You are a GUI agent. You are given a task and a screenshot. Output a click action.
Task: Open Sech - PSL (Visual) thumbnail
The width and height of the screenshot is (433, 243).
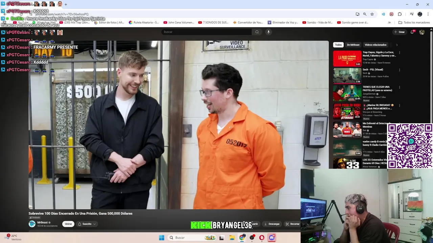[x=347, y=76]
